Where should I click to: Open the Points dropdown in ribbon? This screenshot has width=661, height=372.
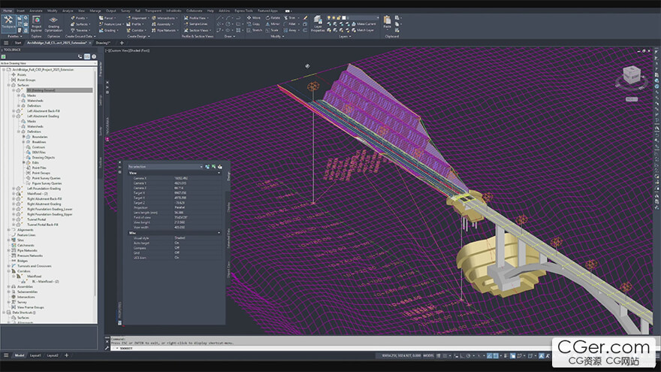point(78,18)
